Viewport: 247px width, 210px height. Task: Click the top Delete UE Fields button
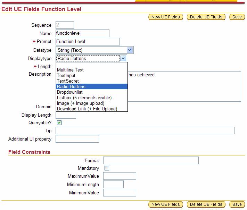point(206,17)
